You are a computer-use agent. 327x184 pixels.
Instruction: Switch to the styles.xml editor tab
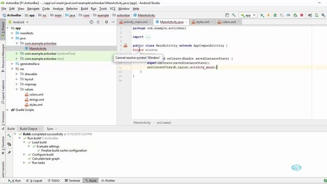pyautogui.click(x=202, y=22)
